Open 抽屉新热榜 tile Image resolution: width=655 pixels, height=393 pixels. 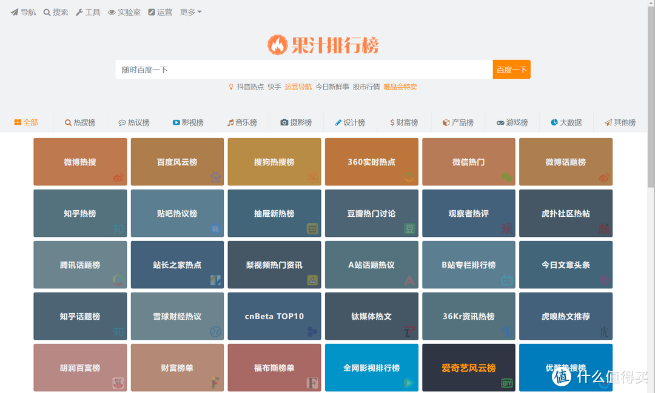tap(275, 213)
